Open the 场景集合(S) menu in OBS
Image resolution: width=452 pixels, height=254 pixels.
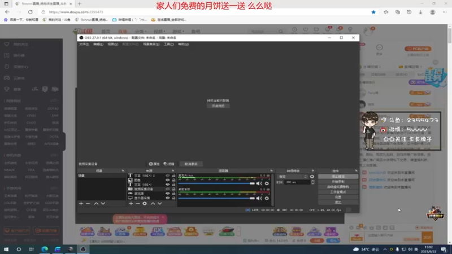pyautogui.click(x=151, y=45)
